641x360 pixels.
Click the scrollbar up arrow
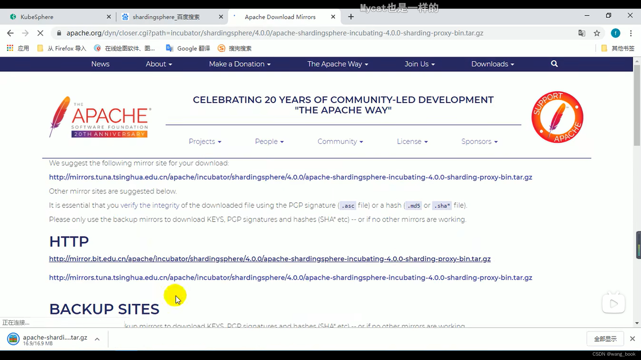coord(637,61)
